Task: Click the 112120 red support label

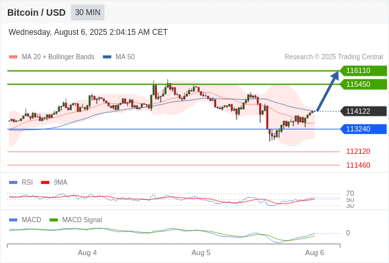Action: pos(358,151)
